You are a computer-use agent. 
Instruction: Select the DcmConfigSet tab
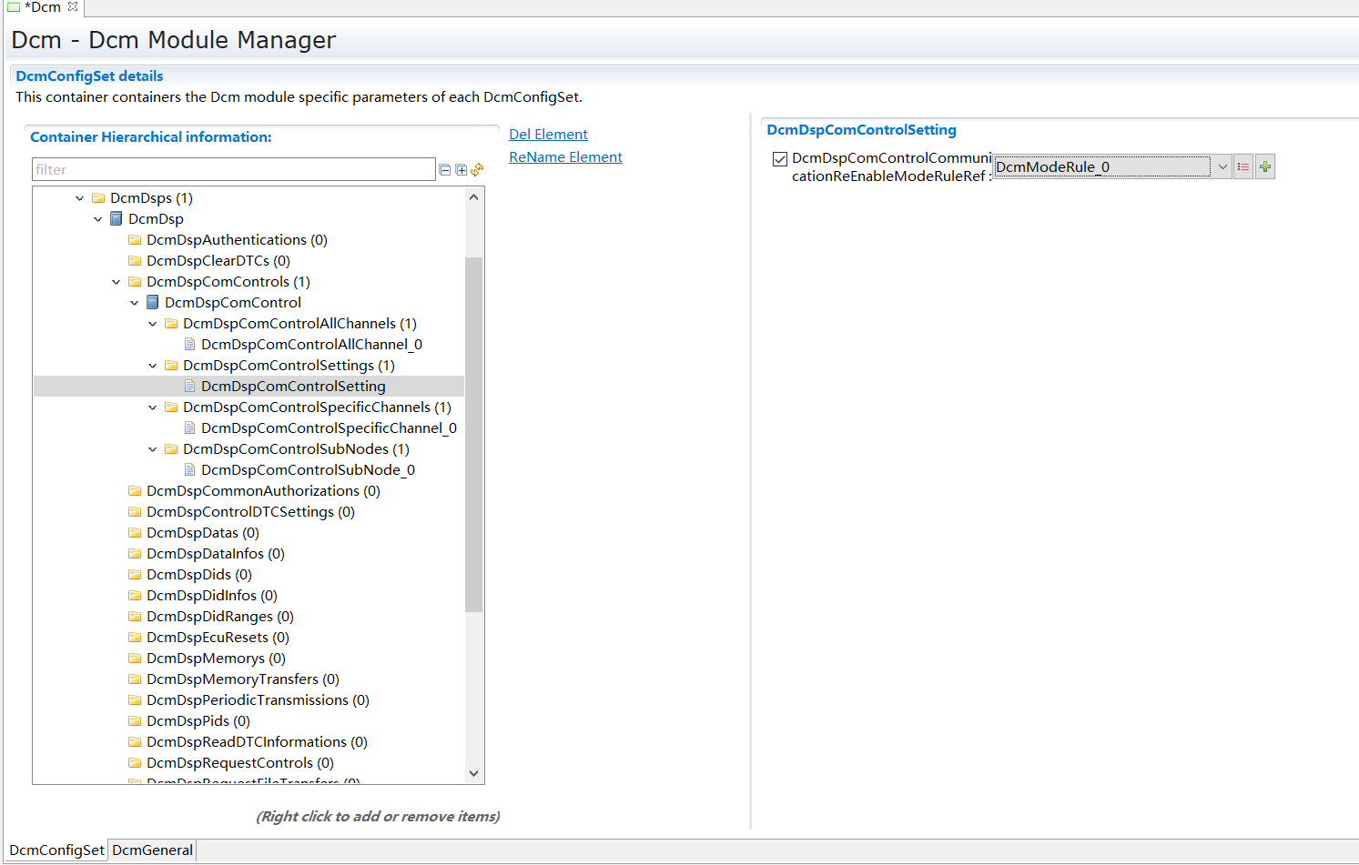55,850
